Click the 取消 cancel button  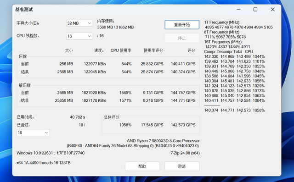coord(182,166)
